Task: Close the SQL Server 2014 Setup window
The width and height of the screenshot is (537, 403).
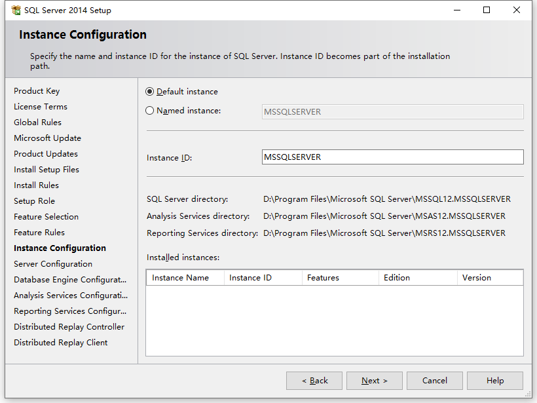Action: point(517,10)
